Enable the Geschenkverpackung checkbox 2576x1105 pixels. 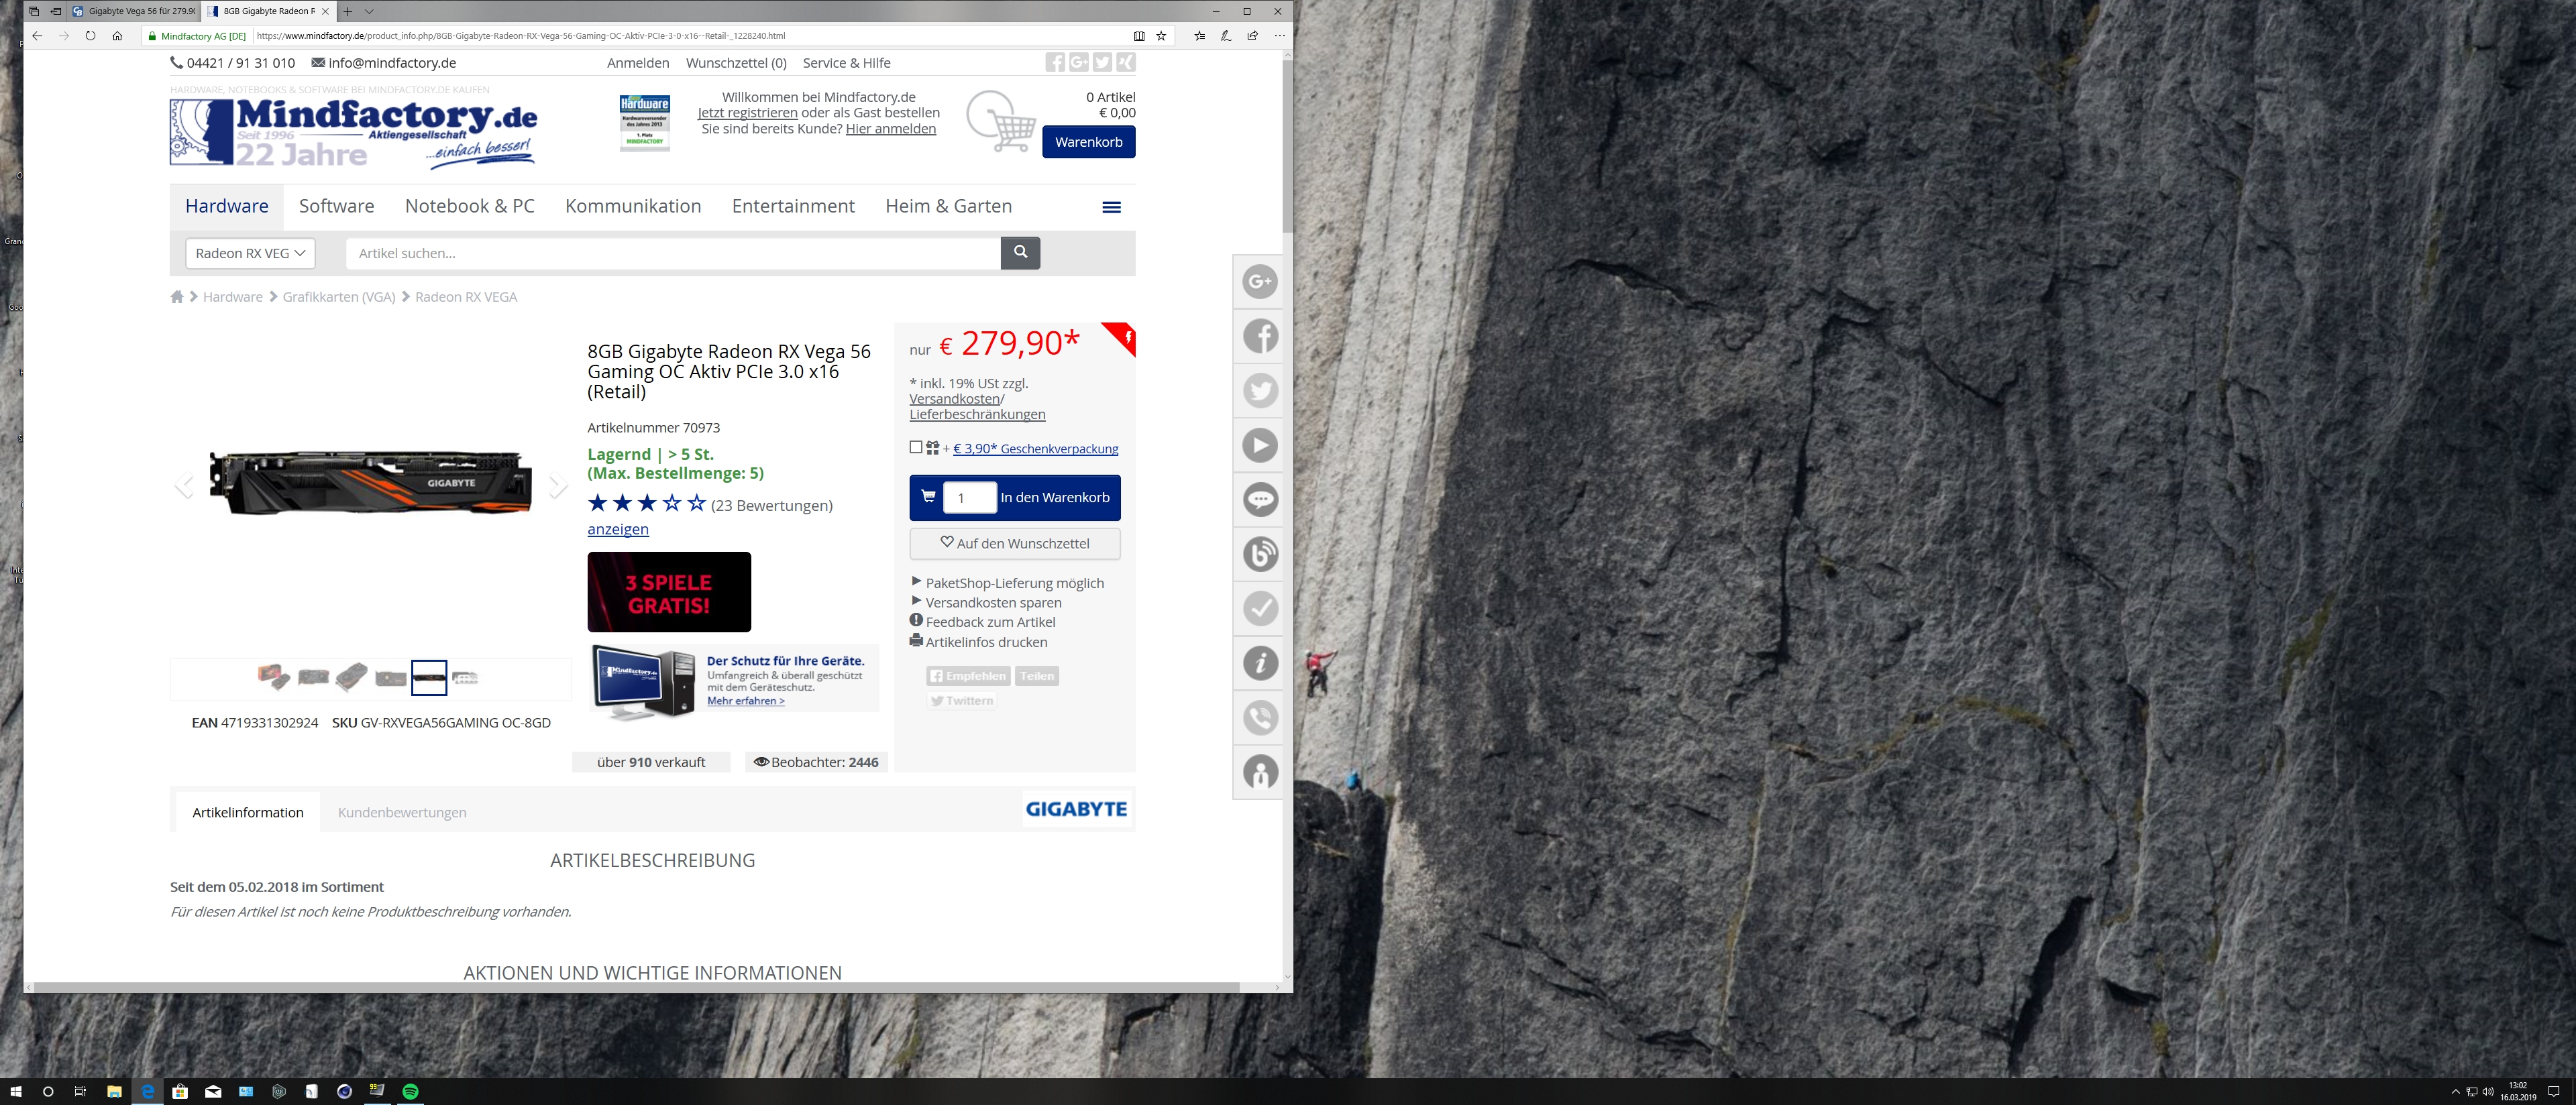click(x=916, y=448)
